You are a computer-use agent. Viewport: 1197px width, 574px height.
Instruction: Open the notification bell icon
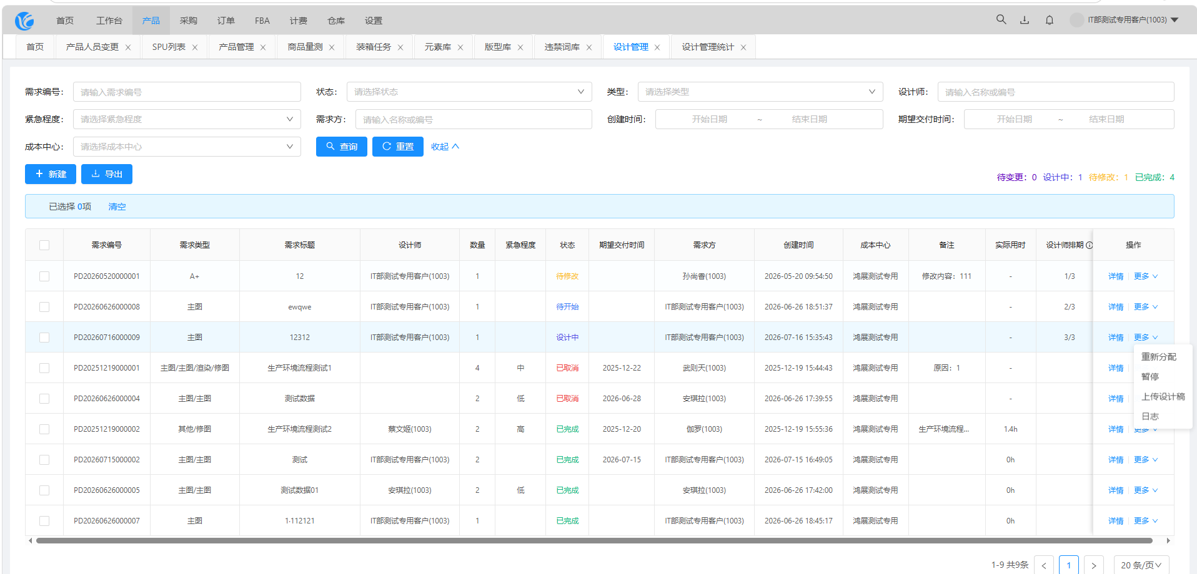[x=1050, y=20]
